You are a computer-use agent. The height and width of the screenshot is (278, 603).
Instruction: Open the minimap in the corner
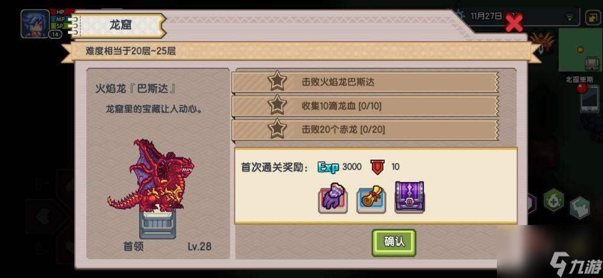click(581, 50)
